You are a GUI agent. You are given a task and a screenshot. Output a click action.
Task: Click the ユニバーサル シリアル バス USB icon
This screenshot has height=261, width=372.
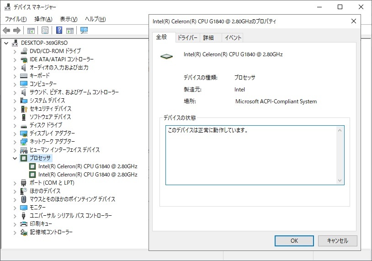click(23, 215)
